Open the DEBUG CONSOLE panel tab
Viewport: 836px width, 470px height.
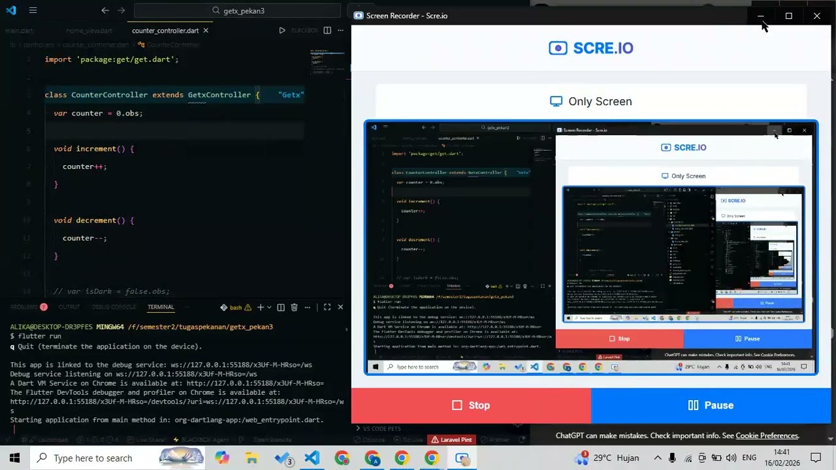[114, 307]
